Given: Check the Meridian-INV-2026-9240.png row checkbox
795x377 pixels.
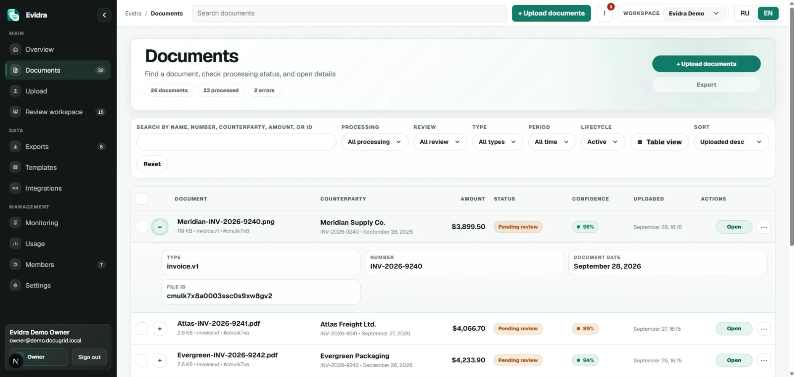Looking at the screenshot, I should click(x=142, y=227).
